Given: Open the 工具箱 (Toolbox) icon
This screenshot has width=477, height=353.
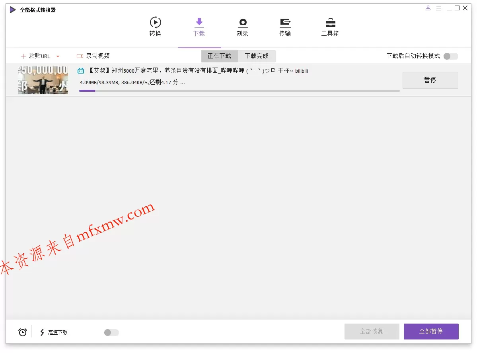Looking at the screenshot, I should click(330, 23).
